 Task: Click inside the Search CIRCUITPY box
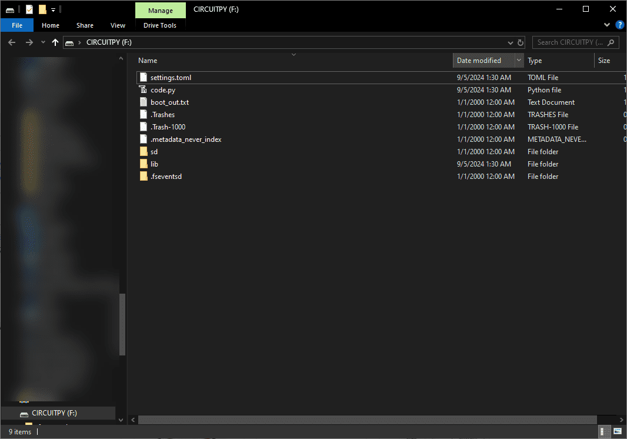(569, 42)
